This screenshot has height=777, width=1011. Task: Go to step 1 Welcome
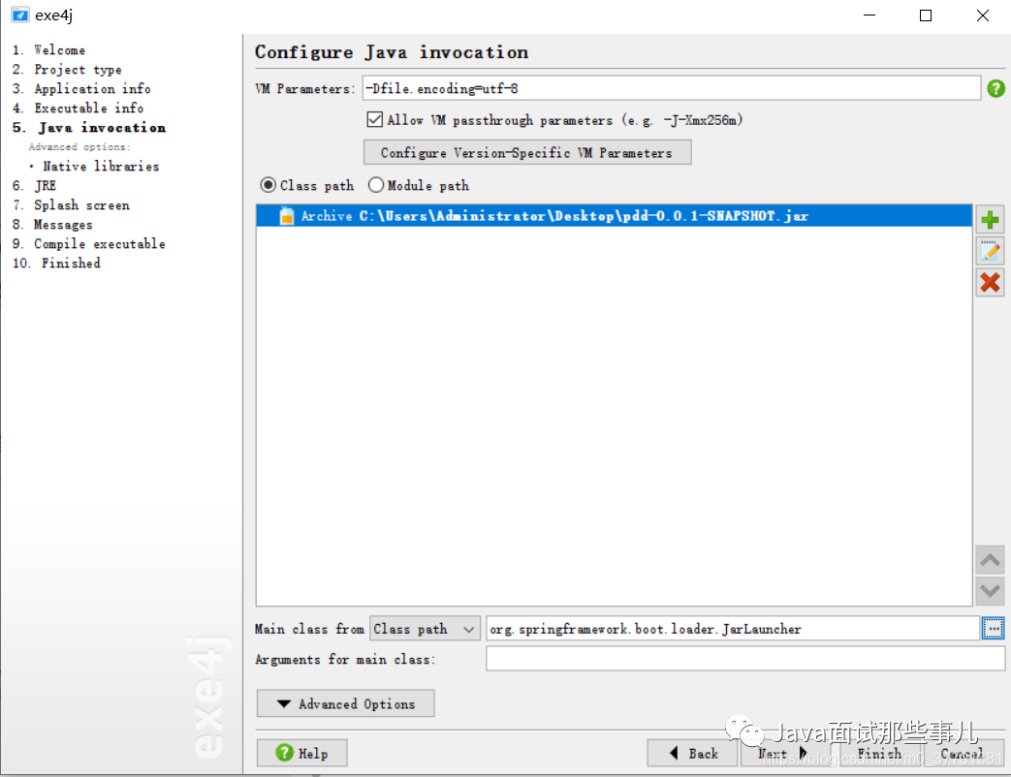[x=49, y=49]
